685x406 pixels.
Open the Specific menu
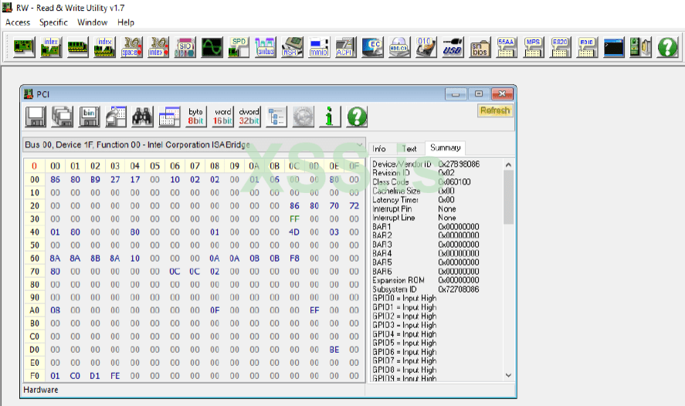pos(53,22)
